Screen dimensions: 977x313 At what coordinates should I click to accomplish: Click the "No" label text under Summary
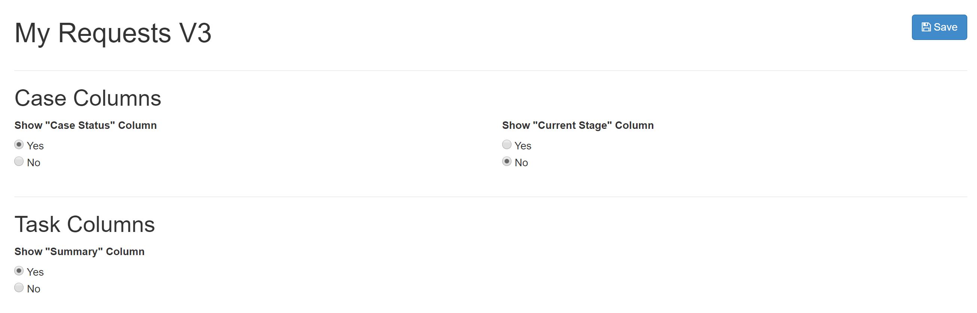pyautogui.click(x=33, y=289)
